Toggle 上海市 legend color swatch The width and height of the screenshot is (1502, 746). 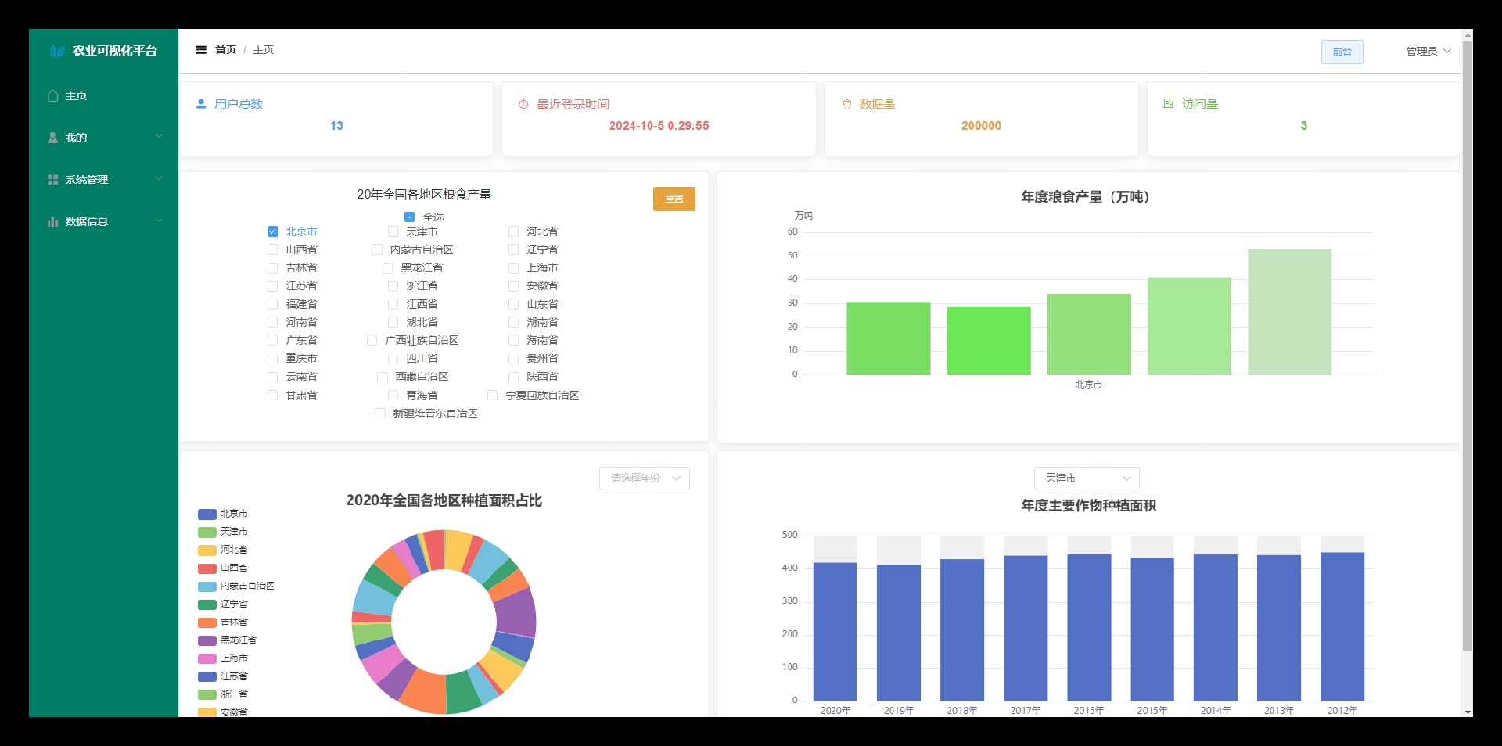(x=207, y=658)
